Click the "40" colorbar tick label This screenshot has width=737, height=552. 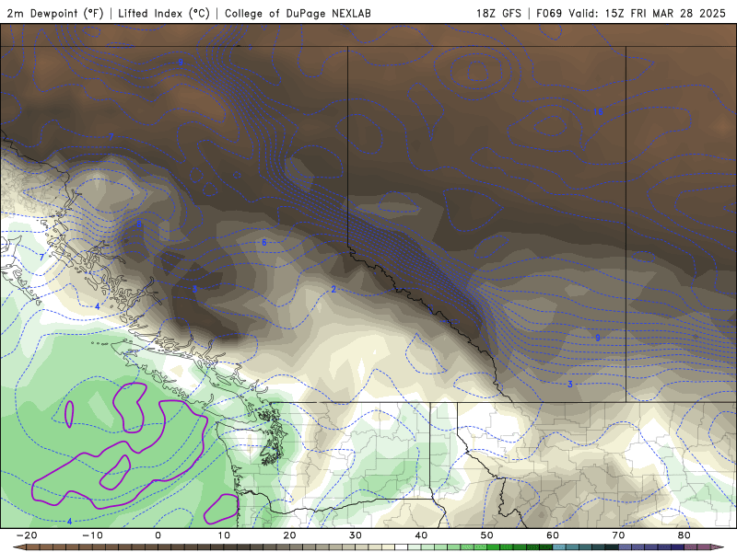[x=421, y=535]
